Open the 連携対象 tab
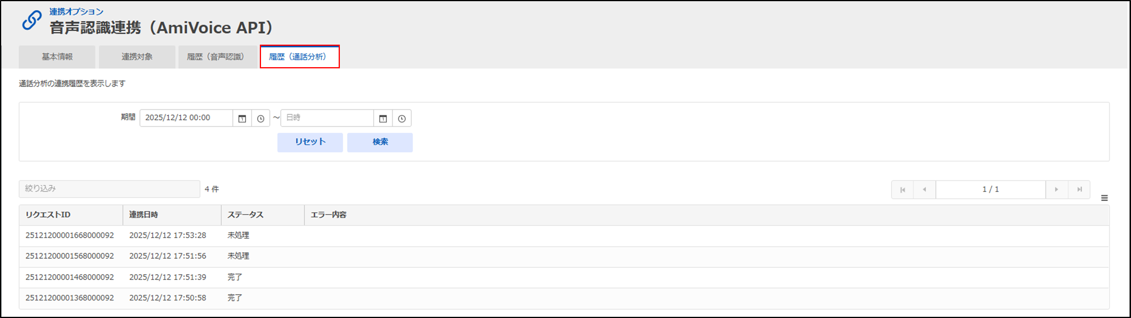Viewport: 1131px width, 318px height. click(x=137, y=57)
